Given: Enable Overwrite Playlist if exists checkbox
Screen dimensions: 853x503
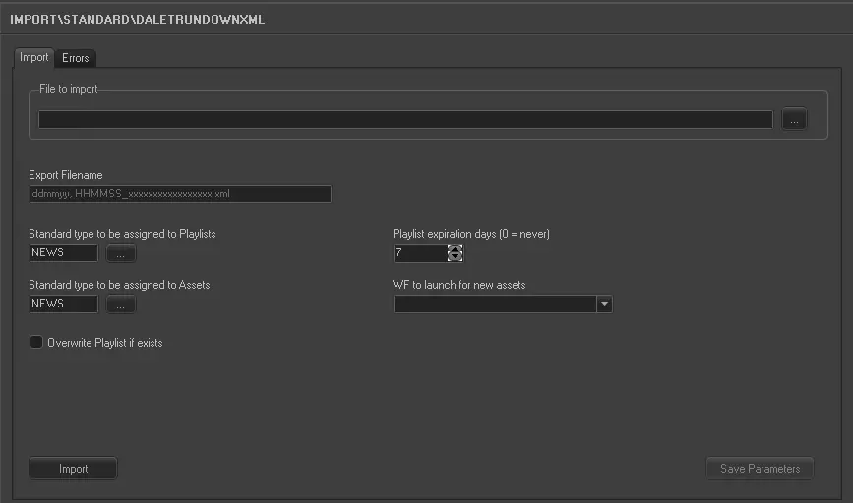Looking at the screenshot, I should [36, 343].
